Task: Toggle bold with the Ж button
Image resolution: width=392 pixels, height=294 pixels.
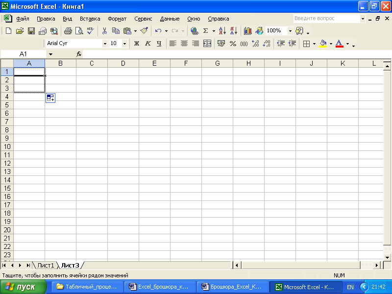Action: [137, 44]
